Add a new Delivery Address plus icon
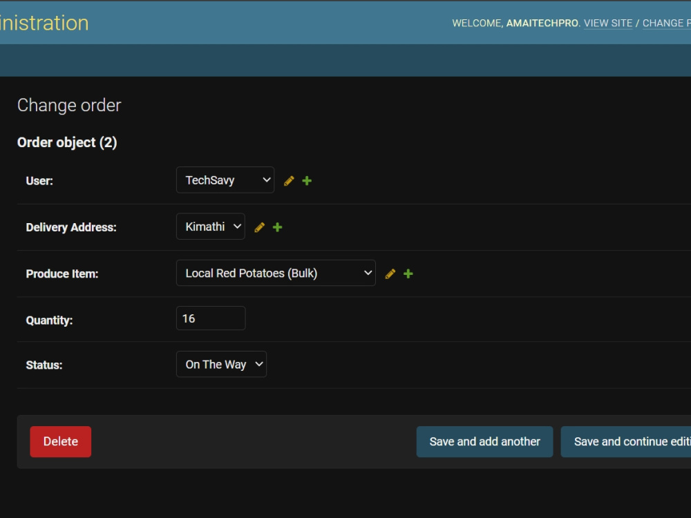Image resolution: width=691 pixels, height=518 pixels. click(x=278, y=227)
